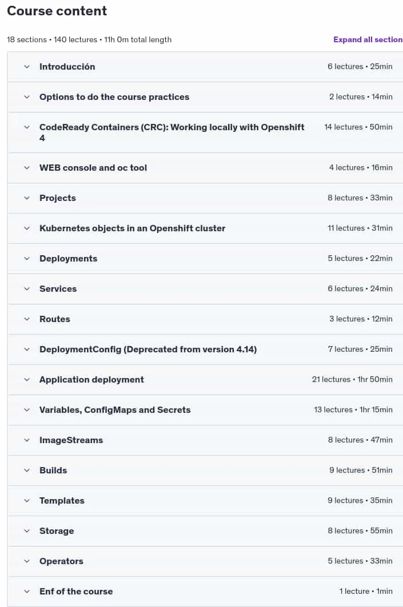Click the chevron icon next to Projects

[27, 198]
